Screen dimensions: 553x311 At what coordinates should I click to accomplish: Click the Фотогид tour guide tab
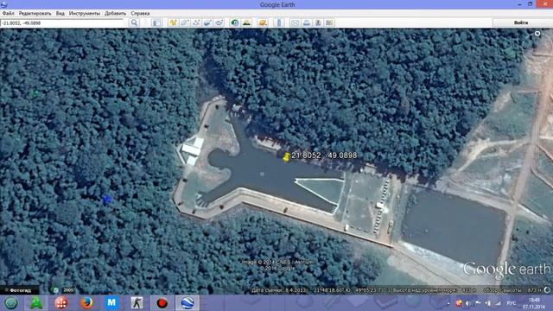point(21,290)
